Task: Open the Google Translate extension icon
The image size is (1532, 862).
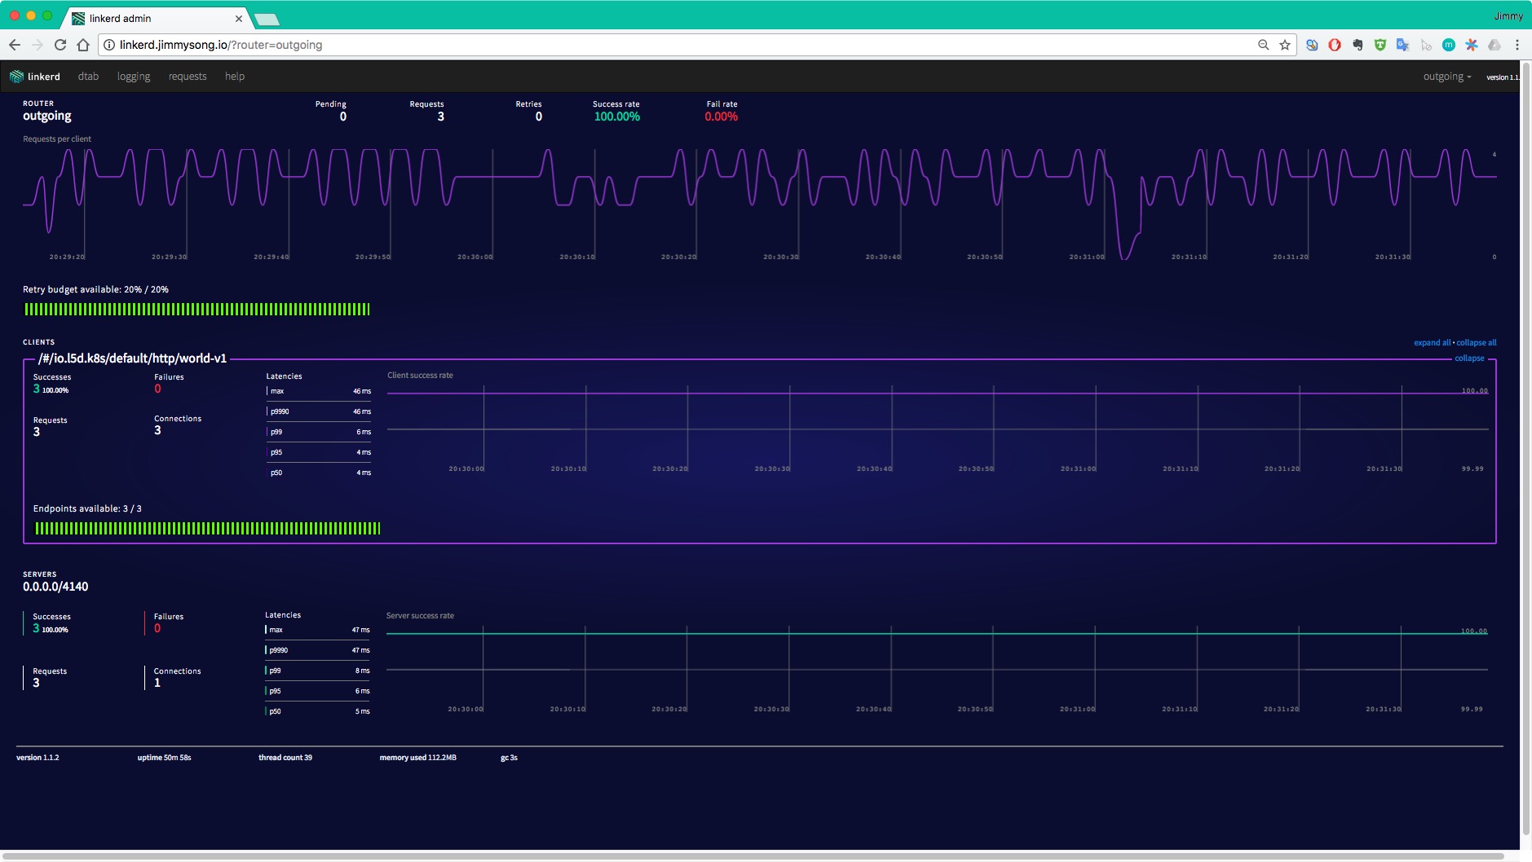Action: coord(1403,45)
